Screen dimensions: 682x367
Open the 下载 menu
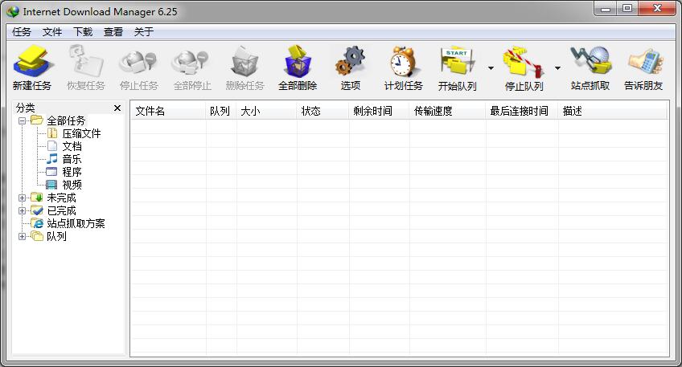coord(83,31)
